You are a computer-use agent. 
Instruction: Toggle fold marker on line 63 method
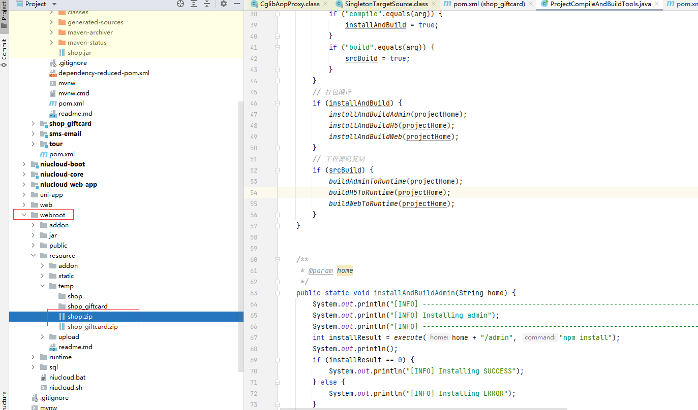278,293
